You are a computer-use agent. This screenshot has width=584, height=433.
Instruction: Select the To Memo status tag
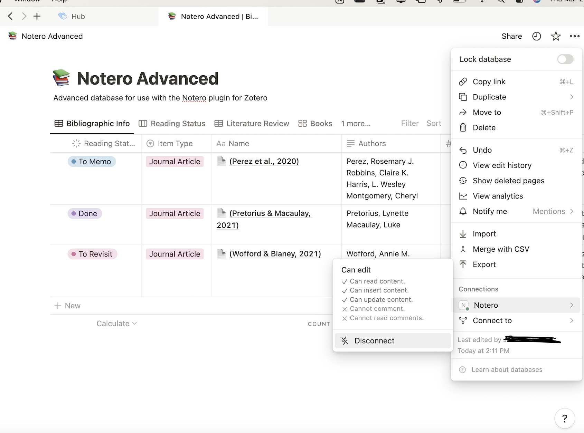[92, 162]
